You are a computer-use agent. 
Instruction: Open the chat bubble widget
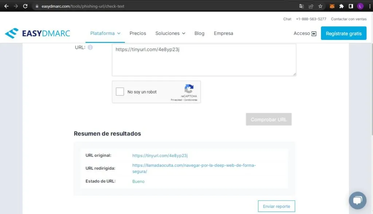(358, 201)
